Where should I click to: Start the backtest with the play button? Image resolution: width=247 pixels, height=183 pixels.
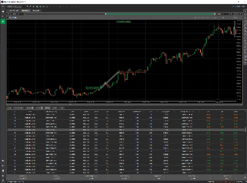click(231, 14)
